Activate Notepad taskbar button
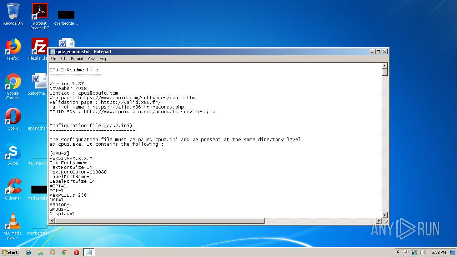 (89, 252)
